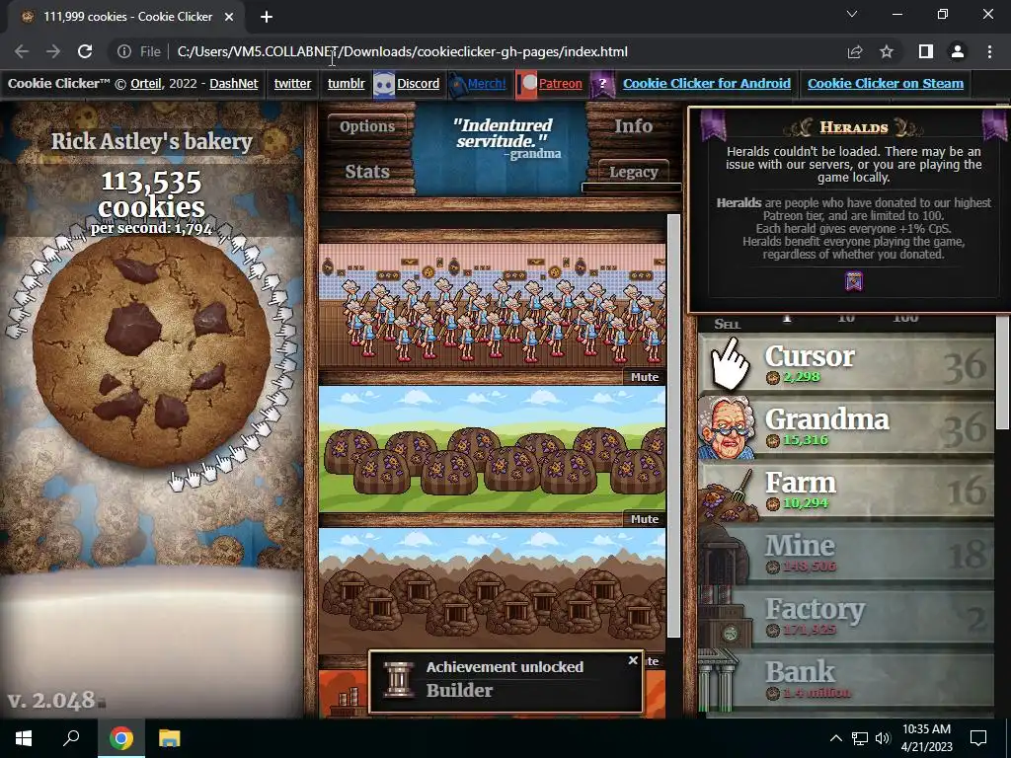
Task: Mute the farm building display
Action: 644,519
